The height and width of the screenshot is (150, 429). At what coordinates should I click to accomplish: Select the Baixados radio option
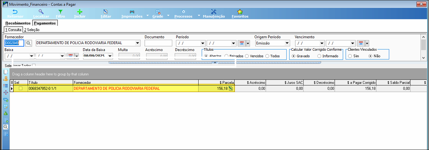227,56
